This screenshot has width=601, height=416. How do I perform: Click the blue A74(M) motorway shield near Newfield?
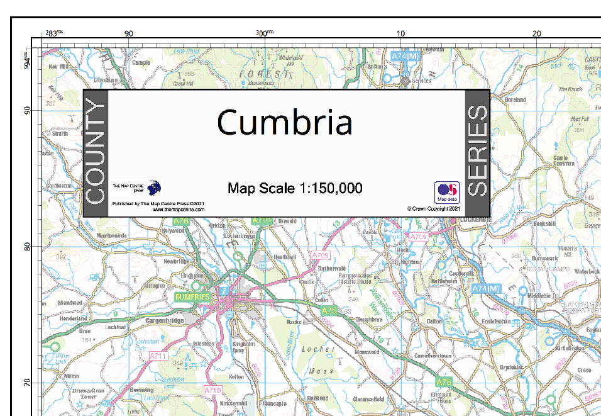[405, 56]
